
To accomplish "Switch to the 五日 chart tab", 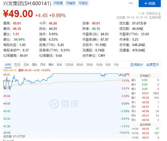I will pos(17,65).
